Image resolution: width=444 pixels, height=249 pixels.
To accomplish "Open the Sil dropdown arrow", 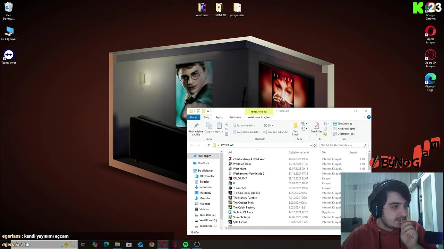I will click(272, 126).
